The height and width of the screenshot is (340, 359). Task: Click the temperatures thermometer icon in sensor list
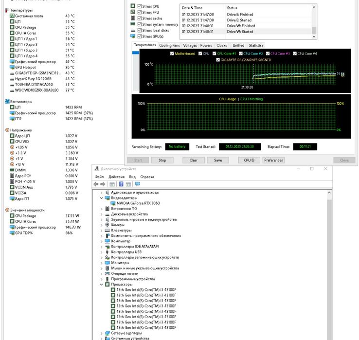pos(7,10)
